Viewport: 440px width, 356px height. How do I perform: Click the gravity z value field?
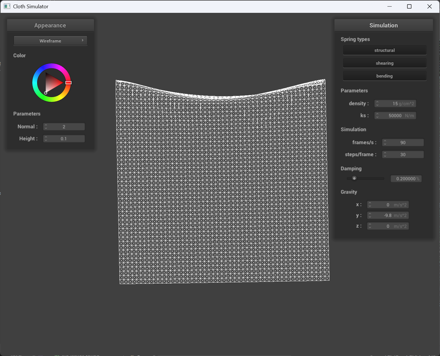pyautogui.click(x=388, y=226)
